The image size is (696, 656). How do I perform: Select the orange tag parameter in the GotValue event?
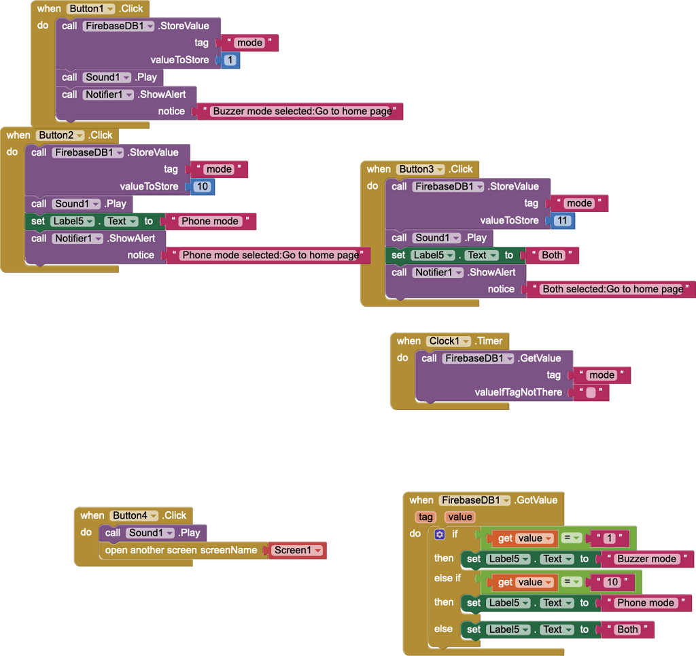pos(425,517)
